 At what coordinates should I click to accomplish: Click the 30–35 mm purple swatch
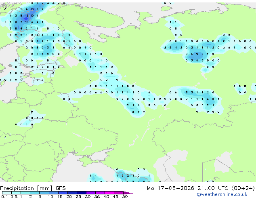pyautogui.click(x=91, y=193)
